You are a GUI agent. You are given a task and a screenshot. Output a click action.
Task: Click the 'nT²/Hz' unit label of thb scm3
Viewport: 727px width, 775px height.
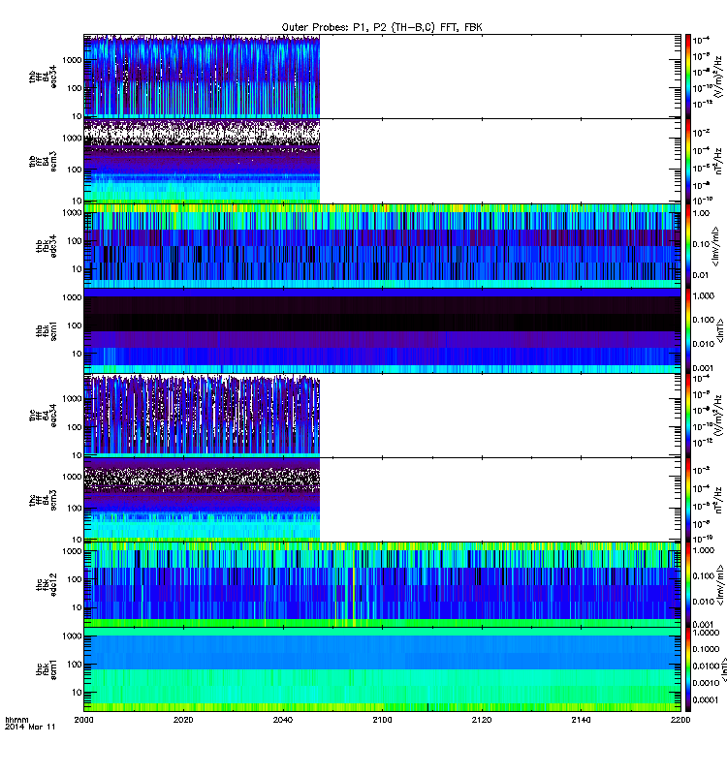(x=719, y=161)
